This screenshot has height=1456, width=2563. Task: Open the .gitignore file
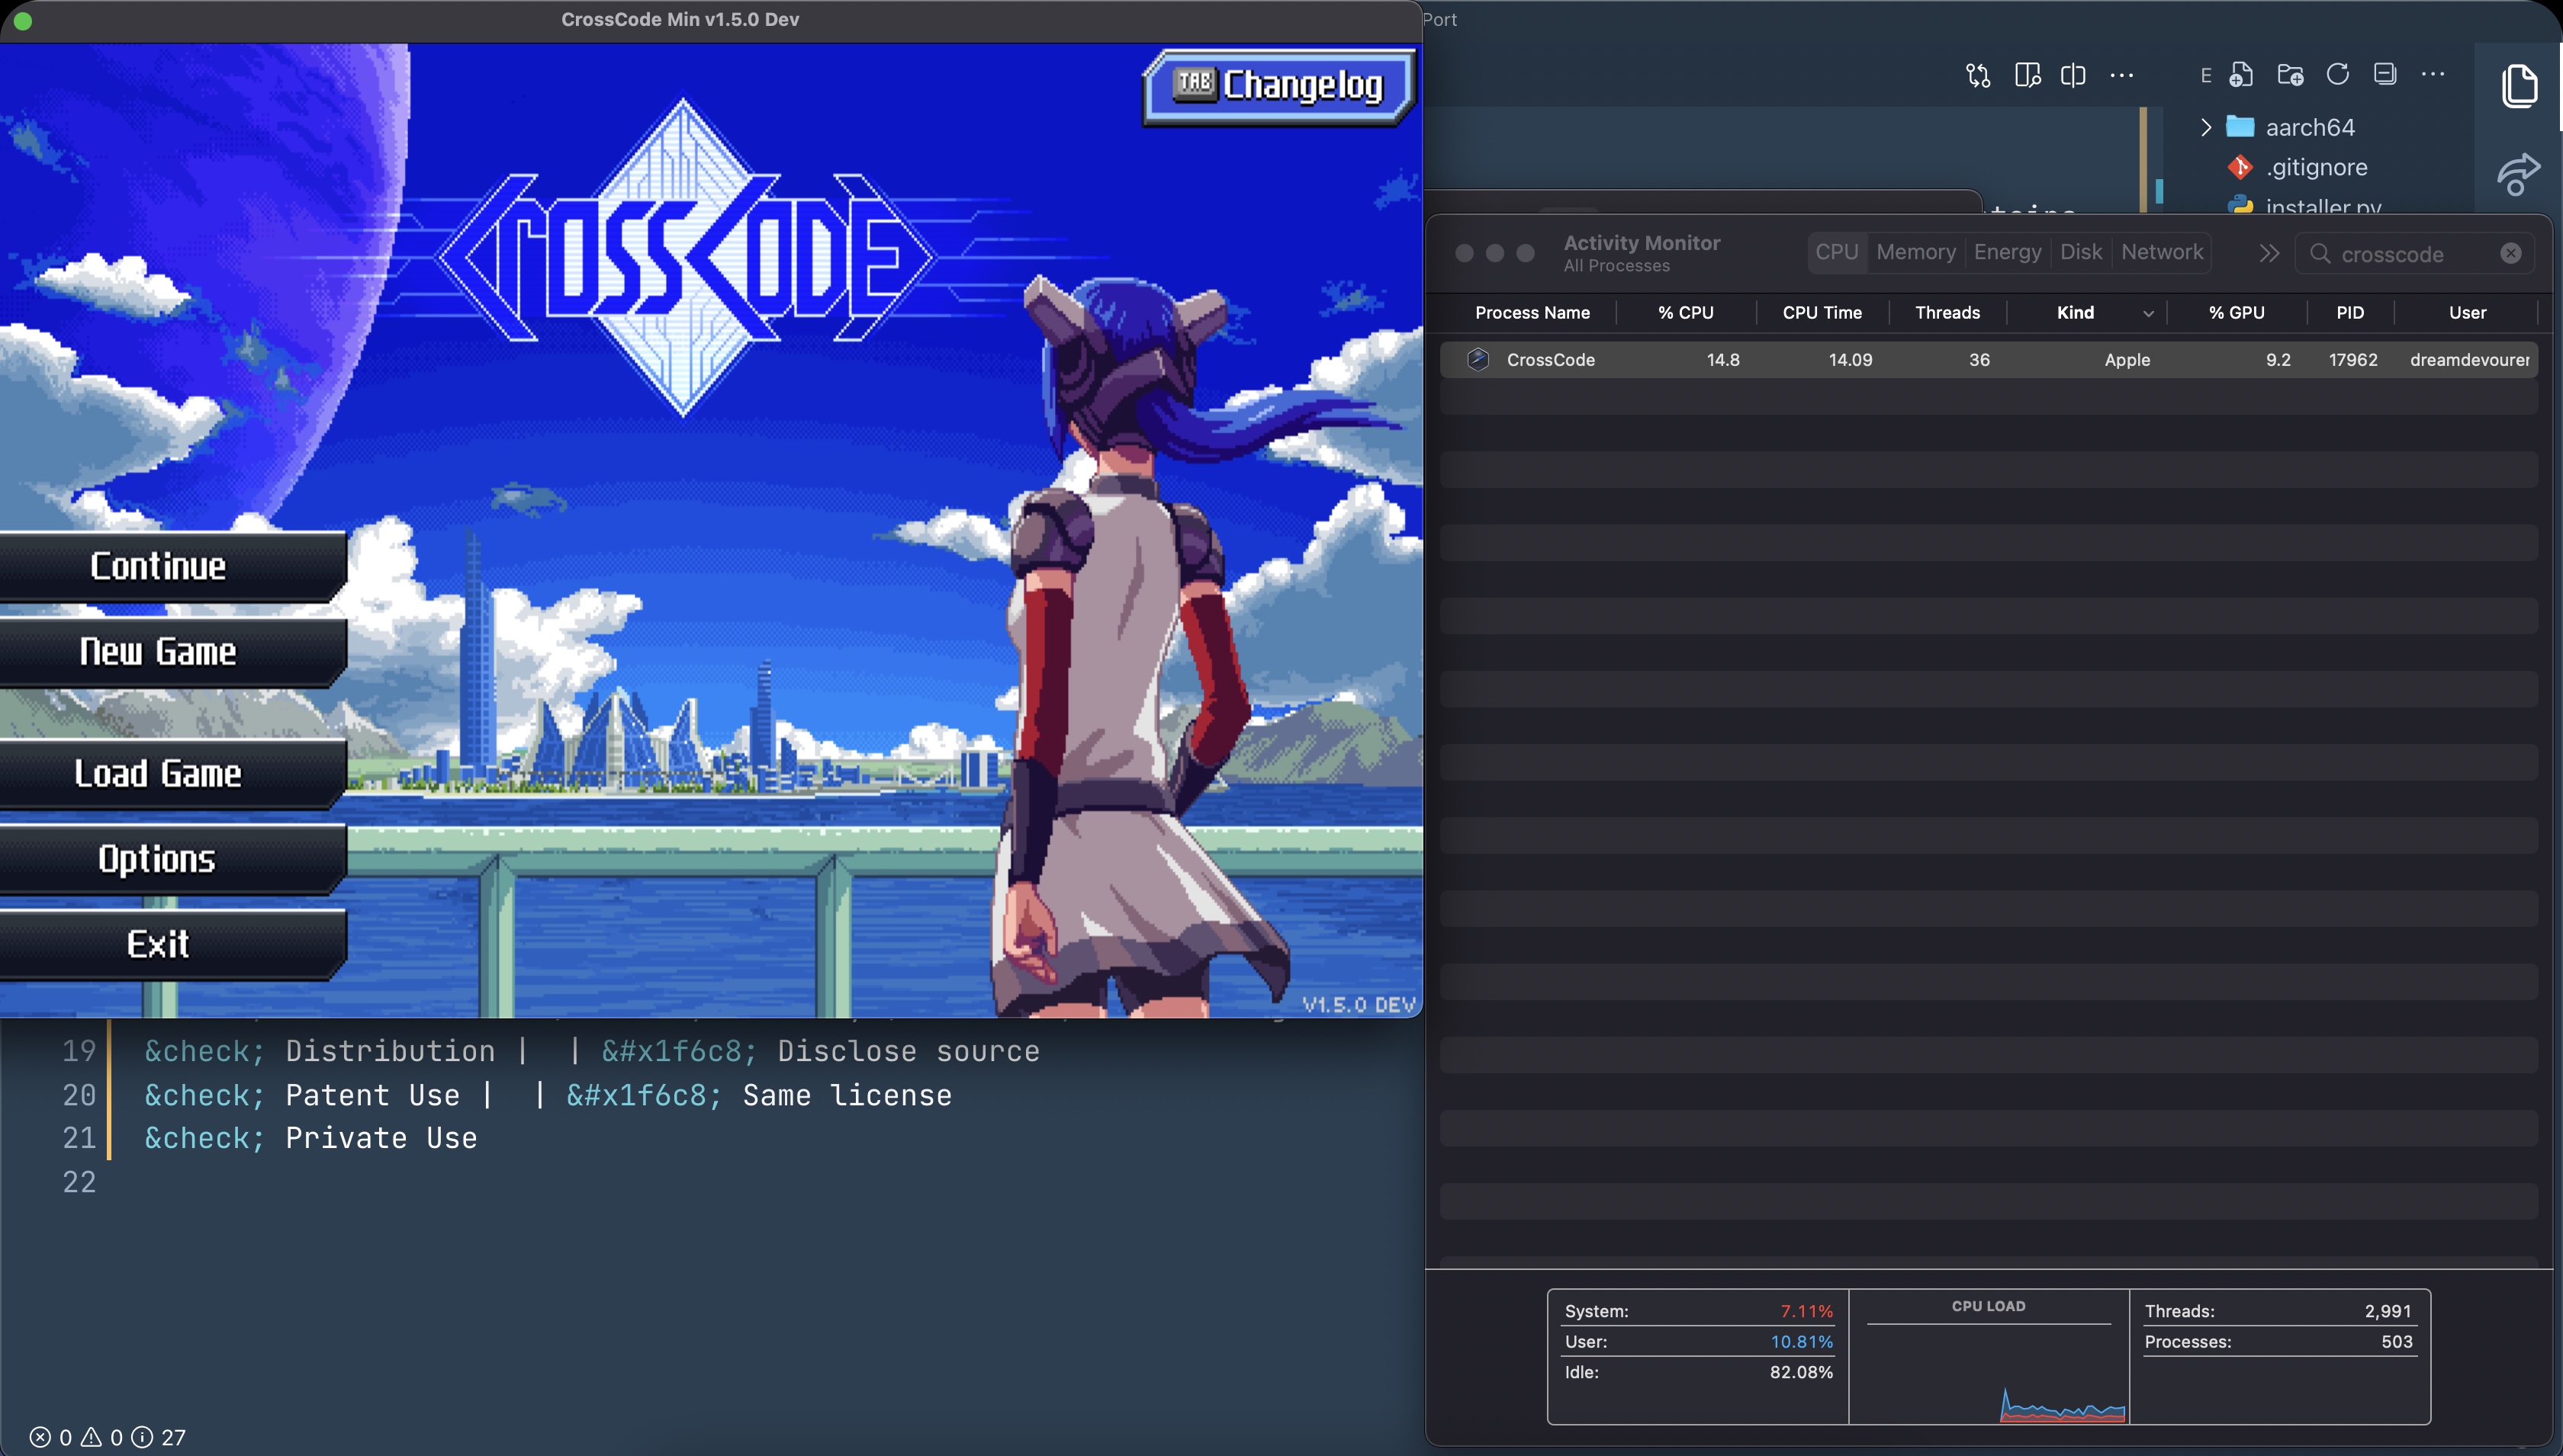pyautogui.click(x=2316, y=167)
